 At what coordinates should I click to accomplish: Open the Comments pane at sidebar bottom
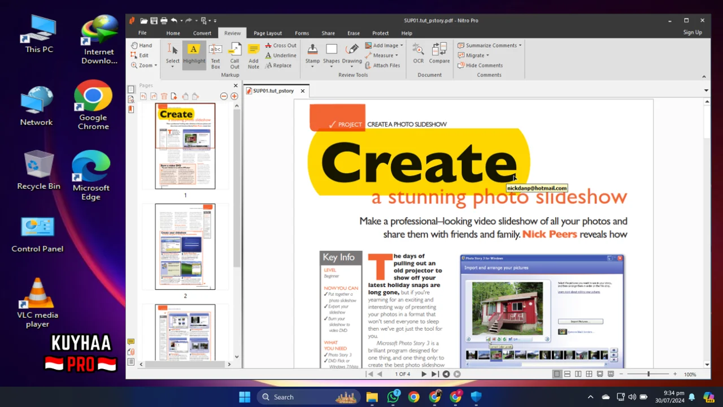coord(131,341)
